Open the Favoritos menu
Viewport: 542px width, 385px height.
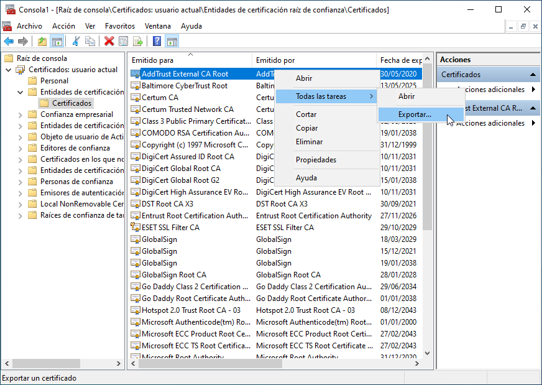click(120, 26)
